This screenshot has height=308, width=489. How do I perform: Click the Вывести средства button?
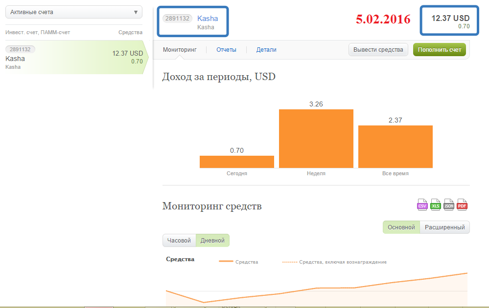point(378,50)
